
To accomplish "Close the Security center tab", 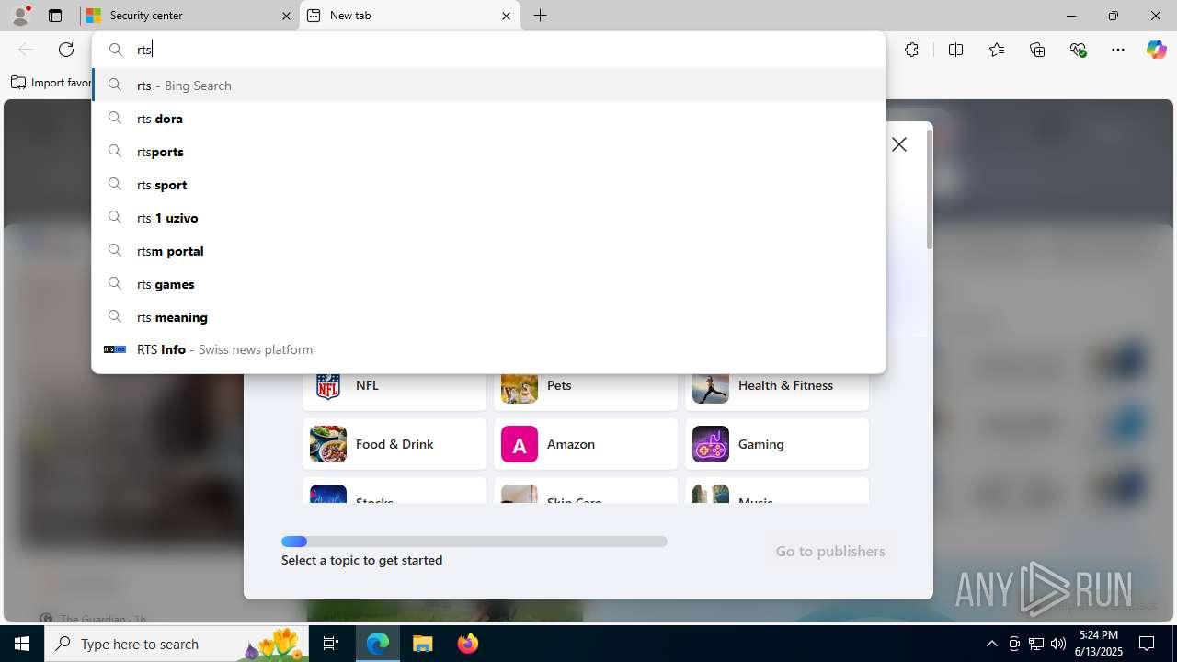I will point(286,16).
